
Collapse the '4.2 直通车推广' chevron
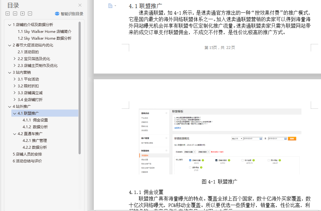pyautogui.click(x=14, y=134)
